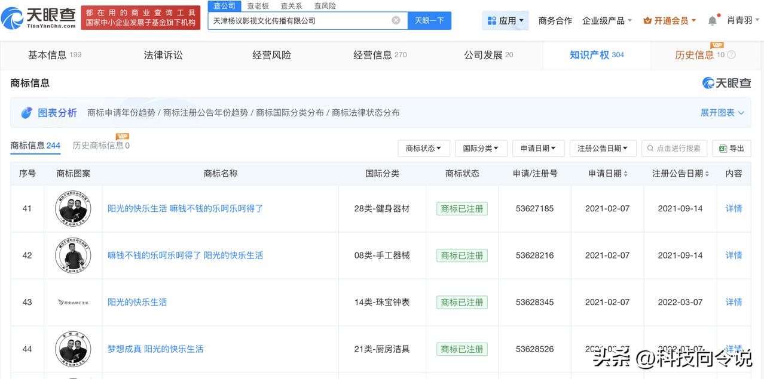764x379 pixels.
Task: Open trademark image for row 42
Action: point(73,255)
